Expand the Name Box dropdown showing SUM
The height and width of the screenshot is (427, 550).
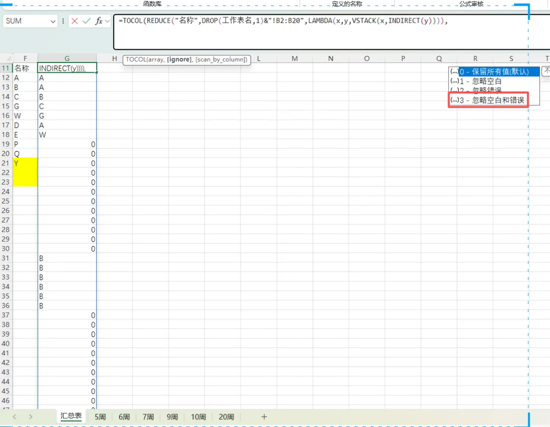click(53, 21)
